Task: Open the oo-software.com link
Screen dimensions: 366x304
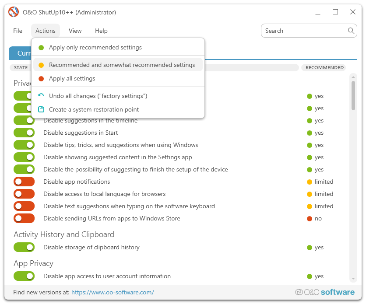Action: (x=113, y=292)
